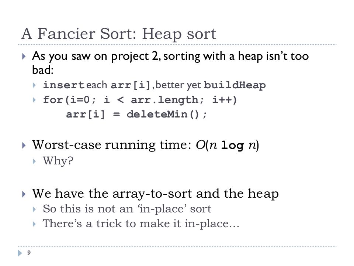Click the 'arr[i] =' assignment text
Screen dimensions: 354x266
[93, 114]
